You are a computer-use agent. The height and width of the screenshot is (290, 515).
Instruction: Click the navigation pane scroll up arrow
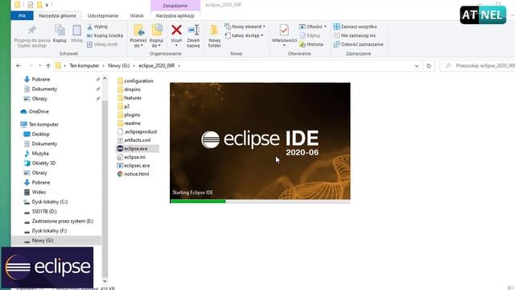(105, 78)
